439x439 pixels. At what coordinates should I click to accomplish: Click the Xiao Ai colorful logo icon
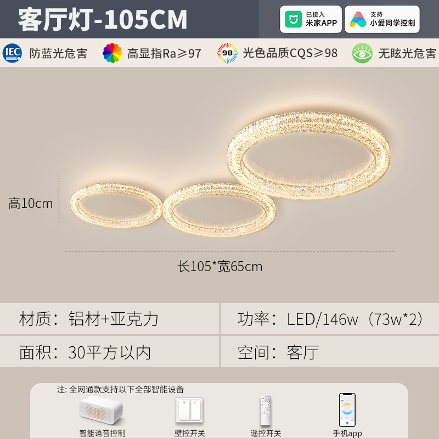[358, 19]
